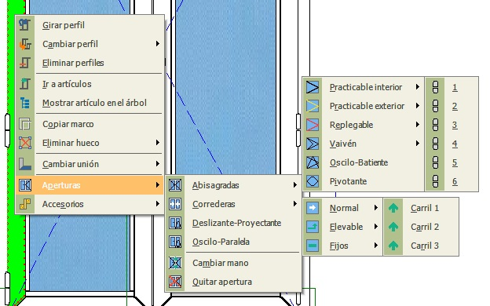Expand the Eliminar hueco submenu arrow

pyautogui.click(x=158, y=143)
